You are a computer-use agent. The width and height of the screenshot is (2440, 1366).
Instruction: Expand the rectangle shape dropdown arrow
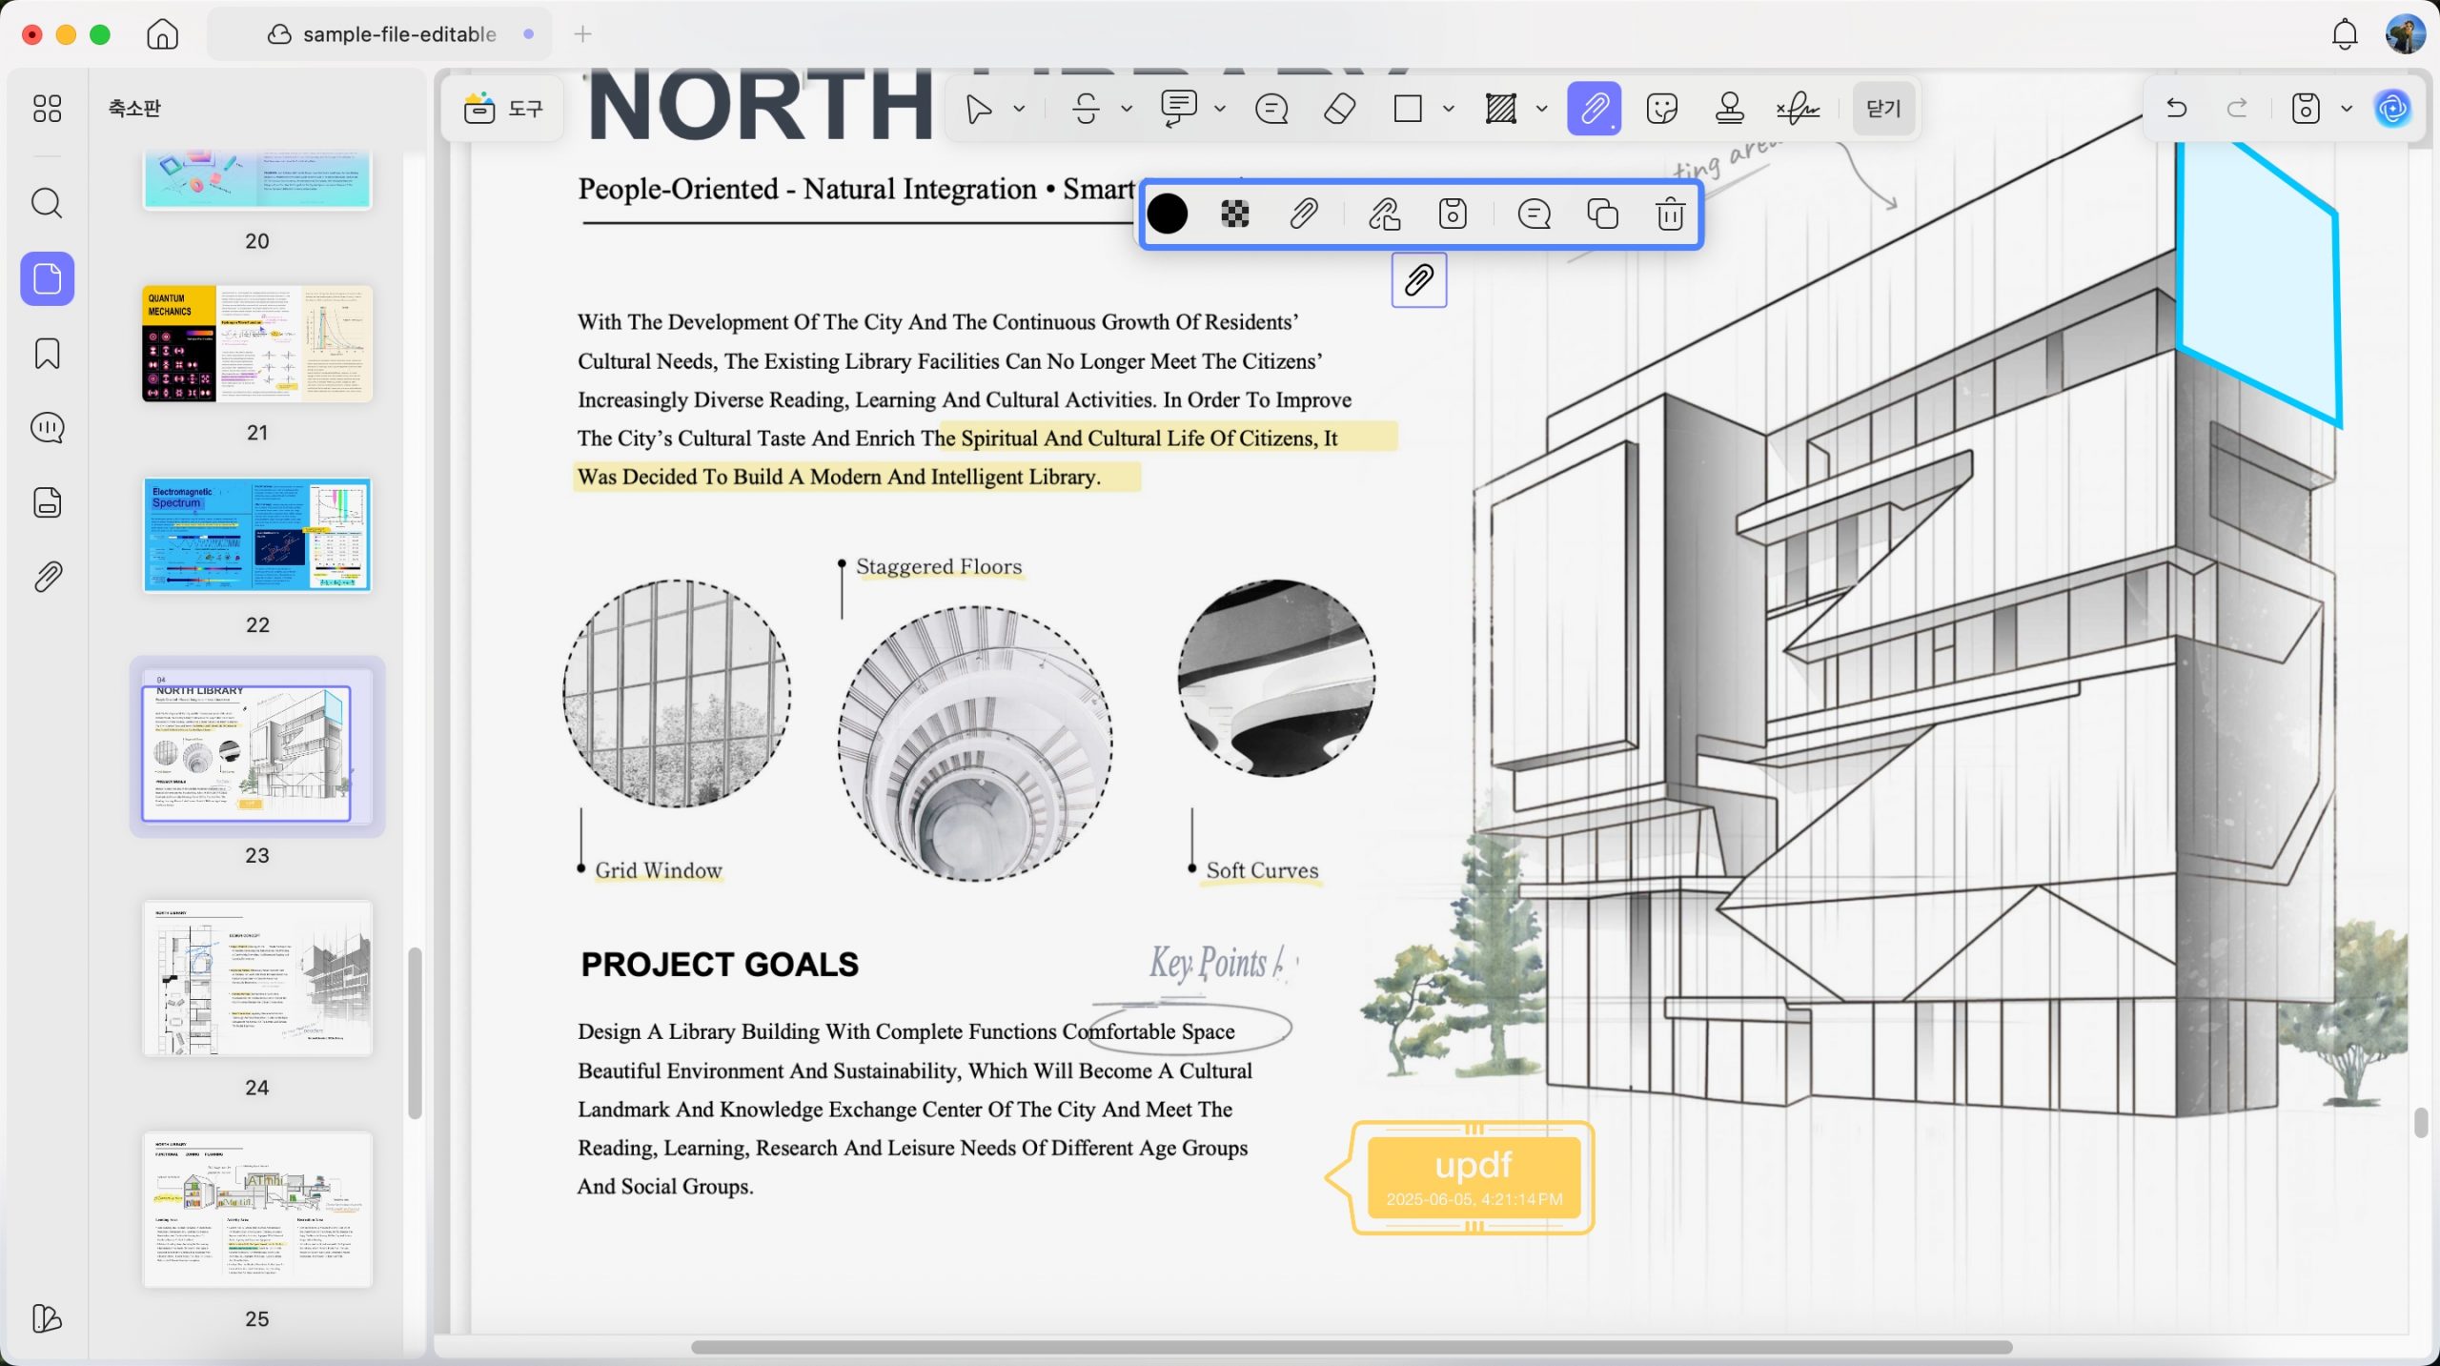pos(1449,109)
